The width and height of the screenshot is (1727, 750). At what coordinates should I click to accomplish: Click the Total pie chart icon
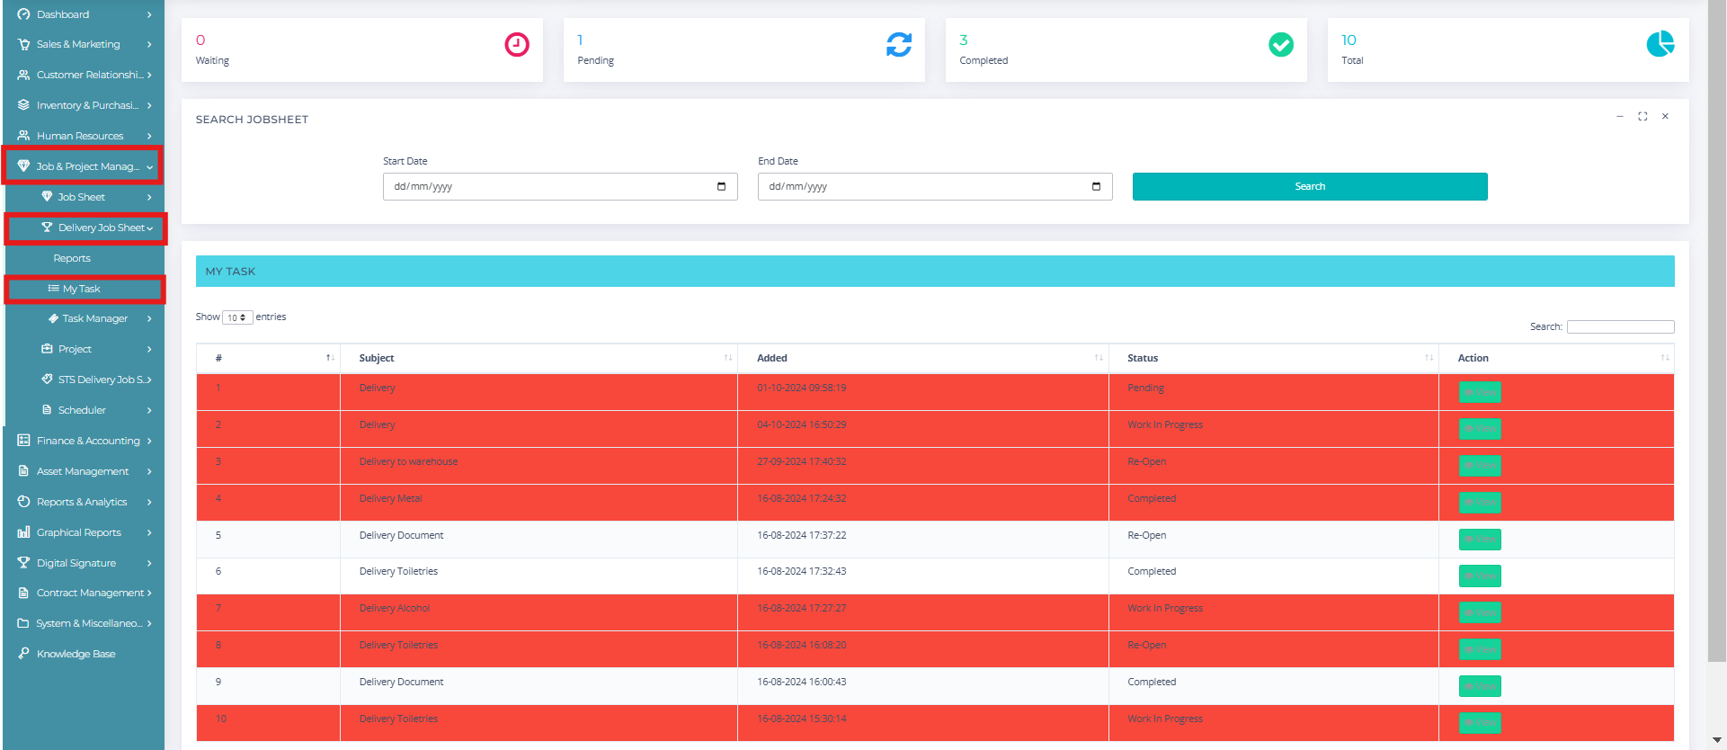[1660, 44]
